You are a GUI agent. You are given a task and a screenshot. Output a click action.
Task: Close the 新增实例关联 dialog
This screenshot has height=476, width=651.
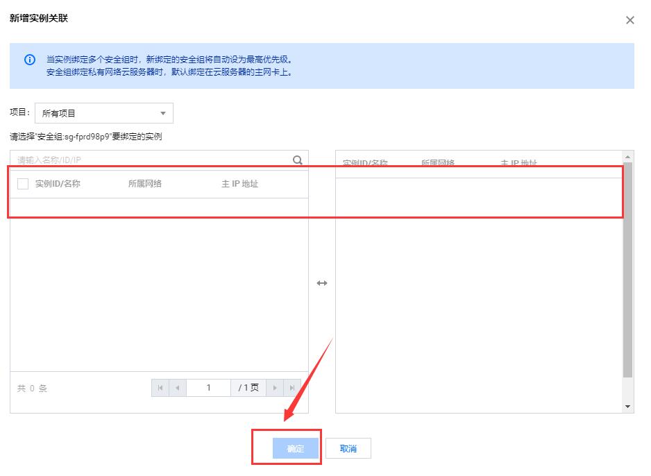click(x=629, y=20)
